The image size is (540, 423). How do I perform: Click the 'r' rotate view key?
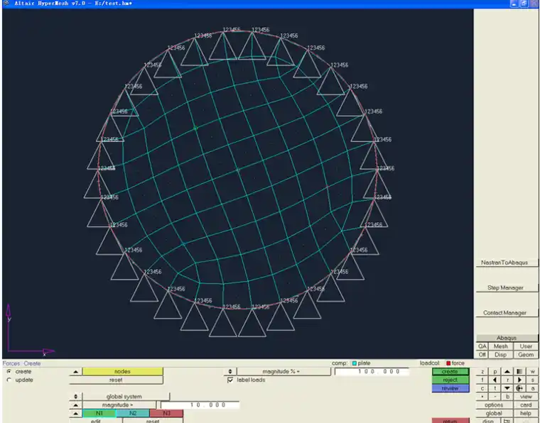[507, 380]
